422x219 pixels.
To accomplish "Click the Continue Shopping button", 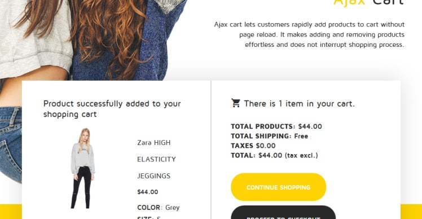I will click(x=279, y=187).
